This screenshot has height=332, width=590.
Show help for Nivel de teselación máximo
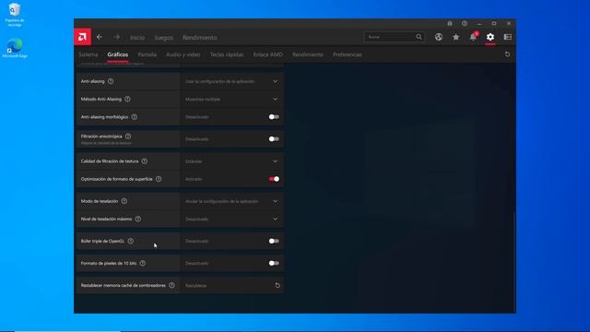138,219
